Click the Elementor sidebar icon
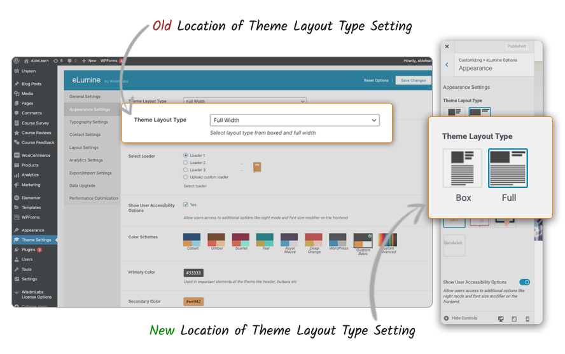This screenshot has width=565, height=354. pos(17,198)
